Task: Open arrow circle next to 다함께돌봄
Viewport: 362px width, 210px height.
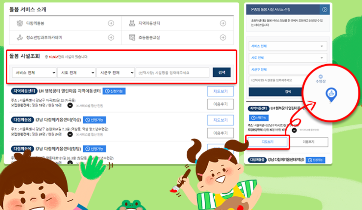Action: point(111,23)
